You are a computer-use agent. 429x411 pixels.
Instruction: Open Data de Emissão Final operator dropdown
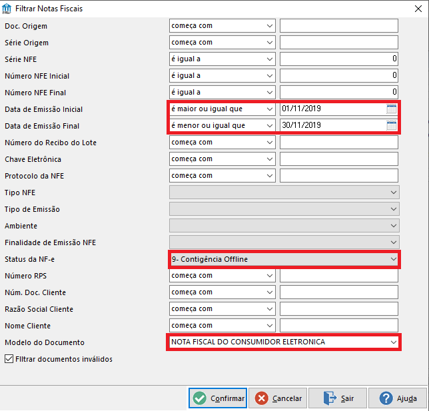click(222, 126)
